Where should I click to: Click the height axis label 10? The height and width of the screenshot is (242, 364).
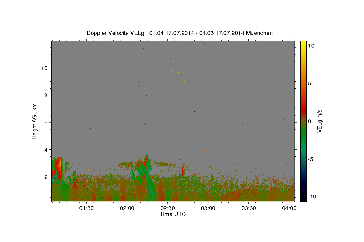click(44, 68)
